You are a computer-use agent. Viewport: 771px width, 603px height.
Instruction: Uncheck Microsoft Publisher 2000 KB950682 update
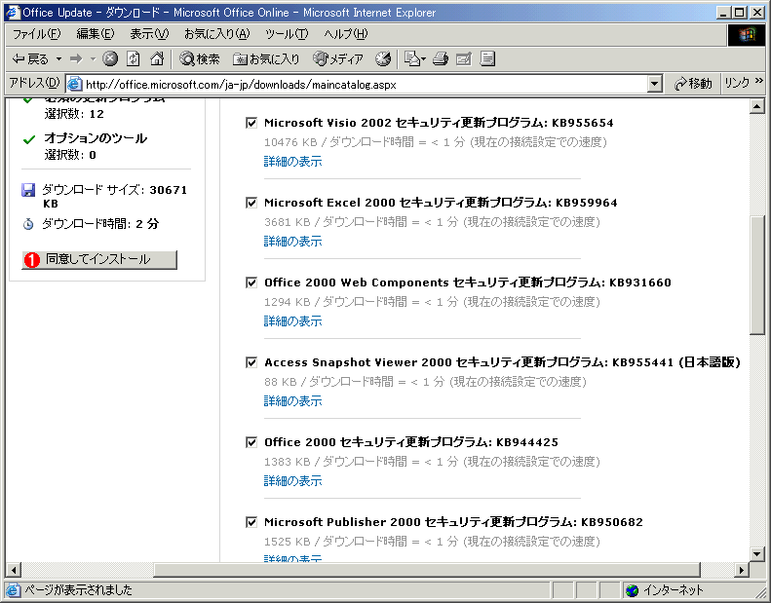tap(251, 522)
